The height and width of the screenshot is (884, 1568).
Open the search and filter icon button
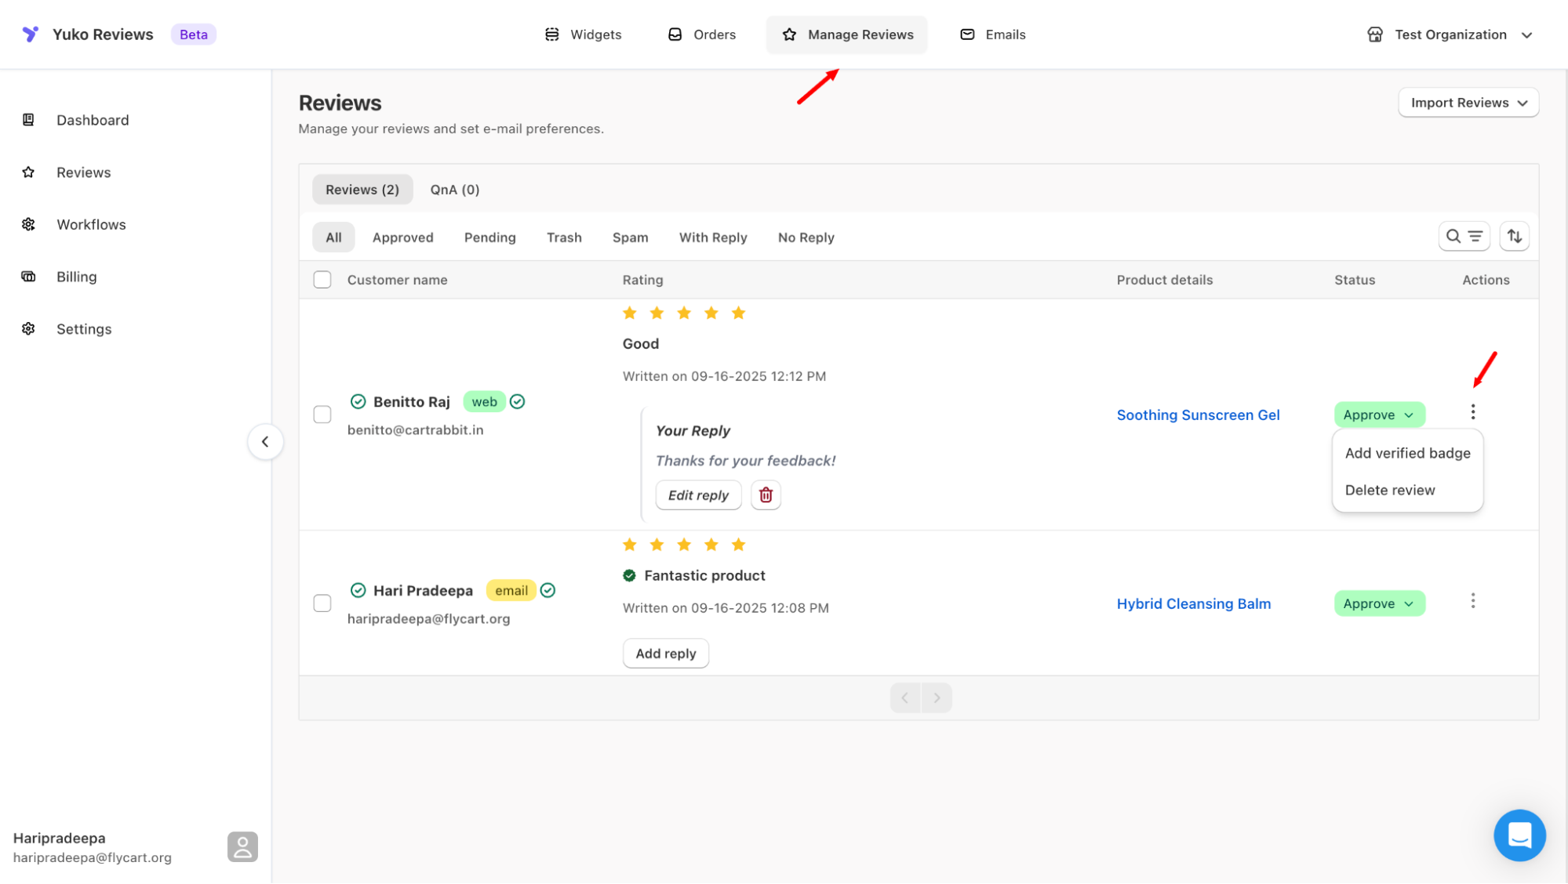point(1464,237)
